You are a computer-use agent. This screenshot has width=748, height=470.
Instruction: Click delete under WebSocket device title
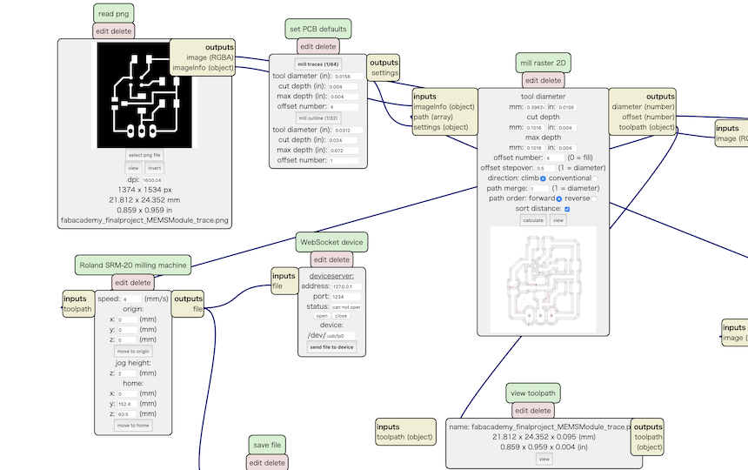(x=339, y=259)
